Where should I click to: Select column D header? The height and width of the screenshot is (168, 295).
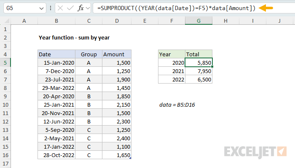[x=117, y=21]
